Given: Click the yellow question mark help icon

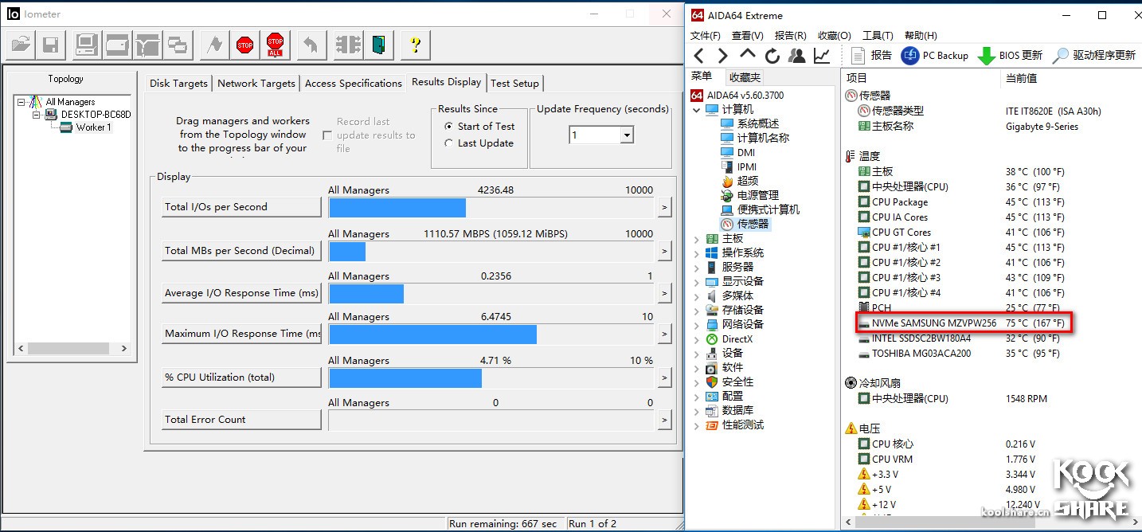Looking at the screenshot, I should click(414, 45).
